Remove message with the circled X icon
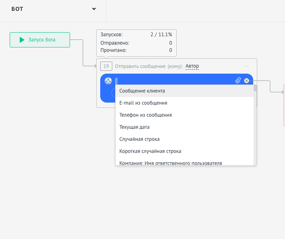 point(246,80)
